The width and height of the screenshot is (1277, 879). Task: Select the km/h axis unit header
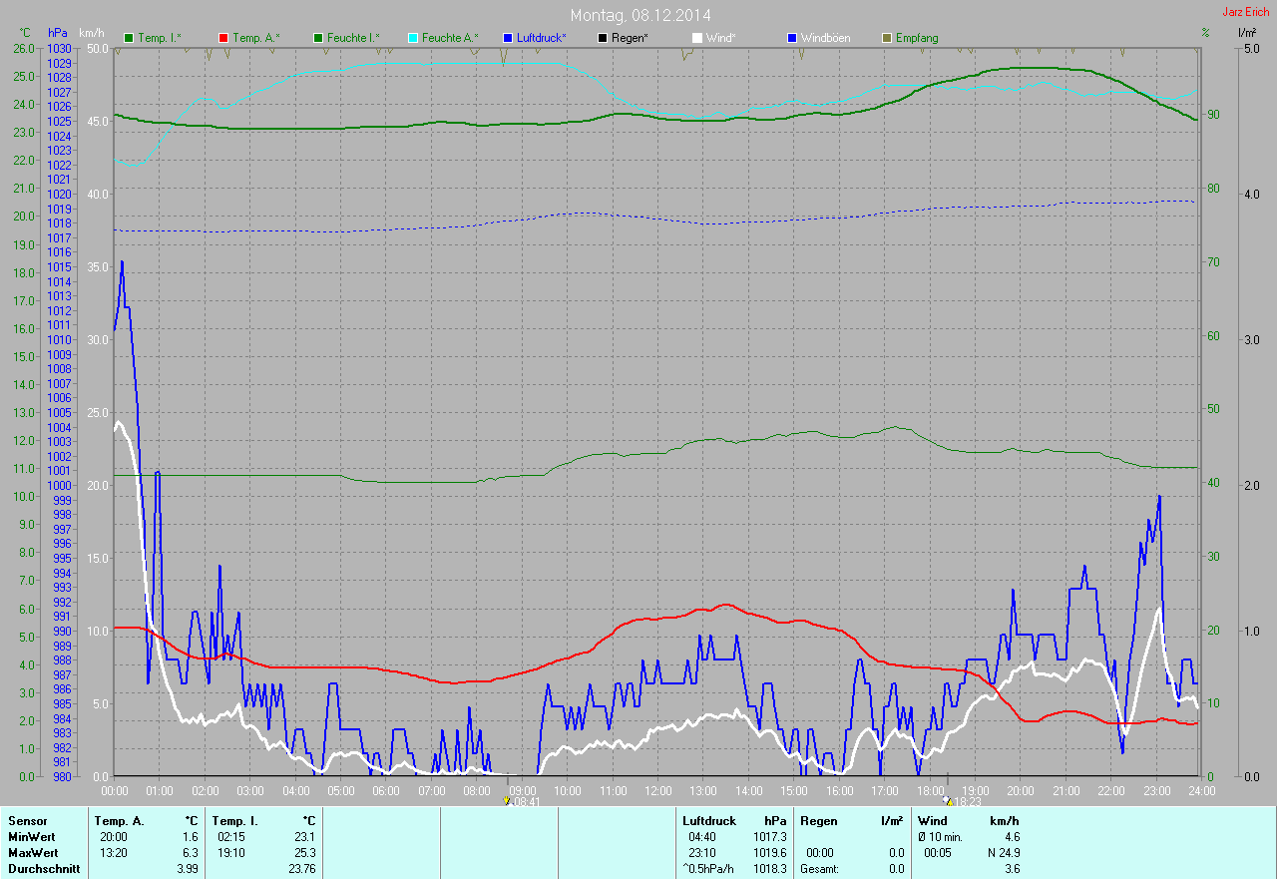94,34
